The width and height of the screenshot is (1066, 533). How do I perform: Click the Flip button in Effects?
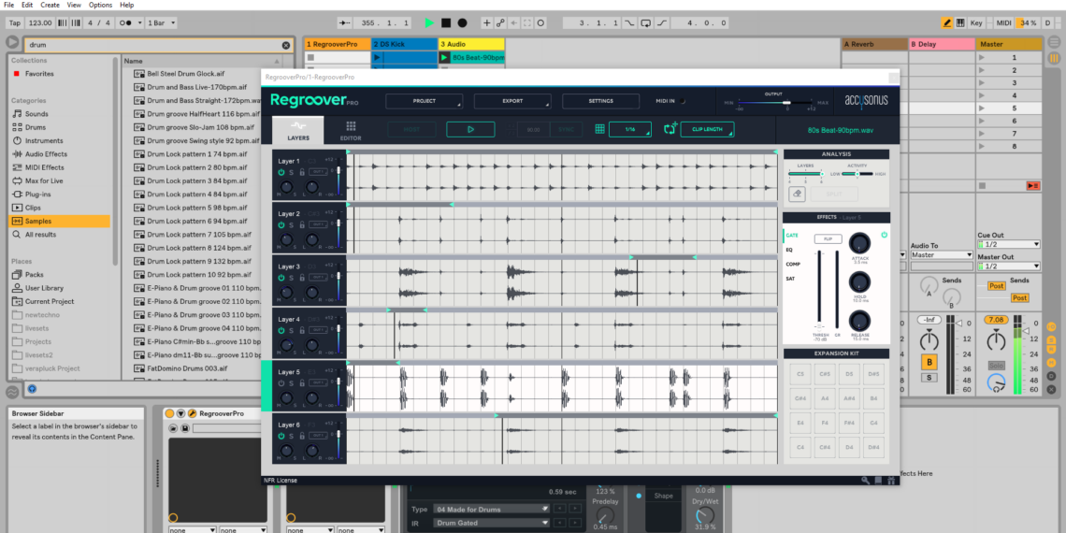pyautogui.click(x=827, y=239)
